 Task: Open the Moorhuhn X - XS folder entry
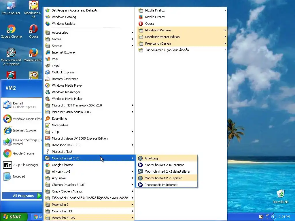[x=89, y=218]
